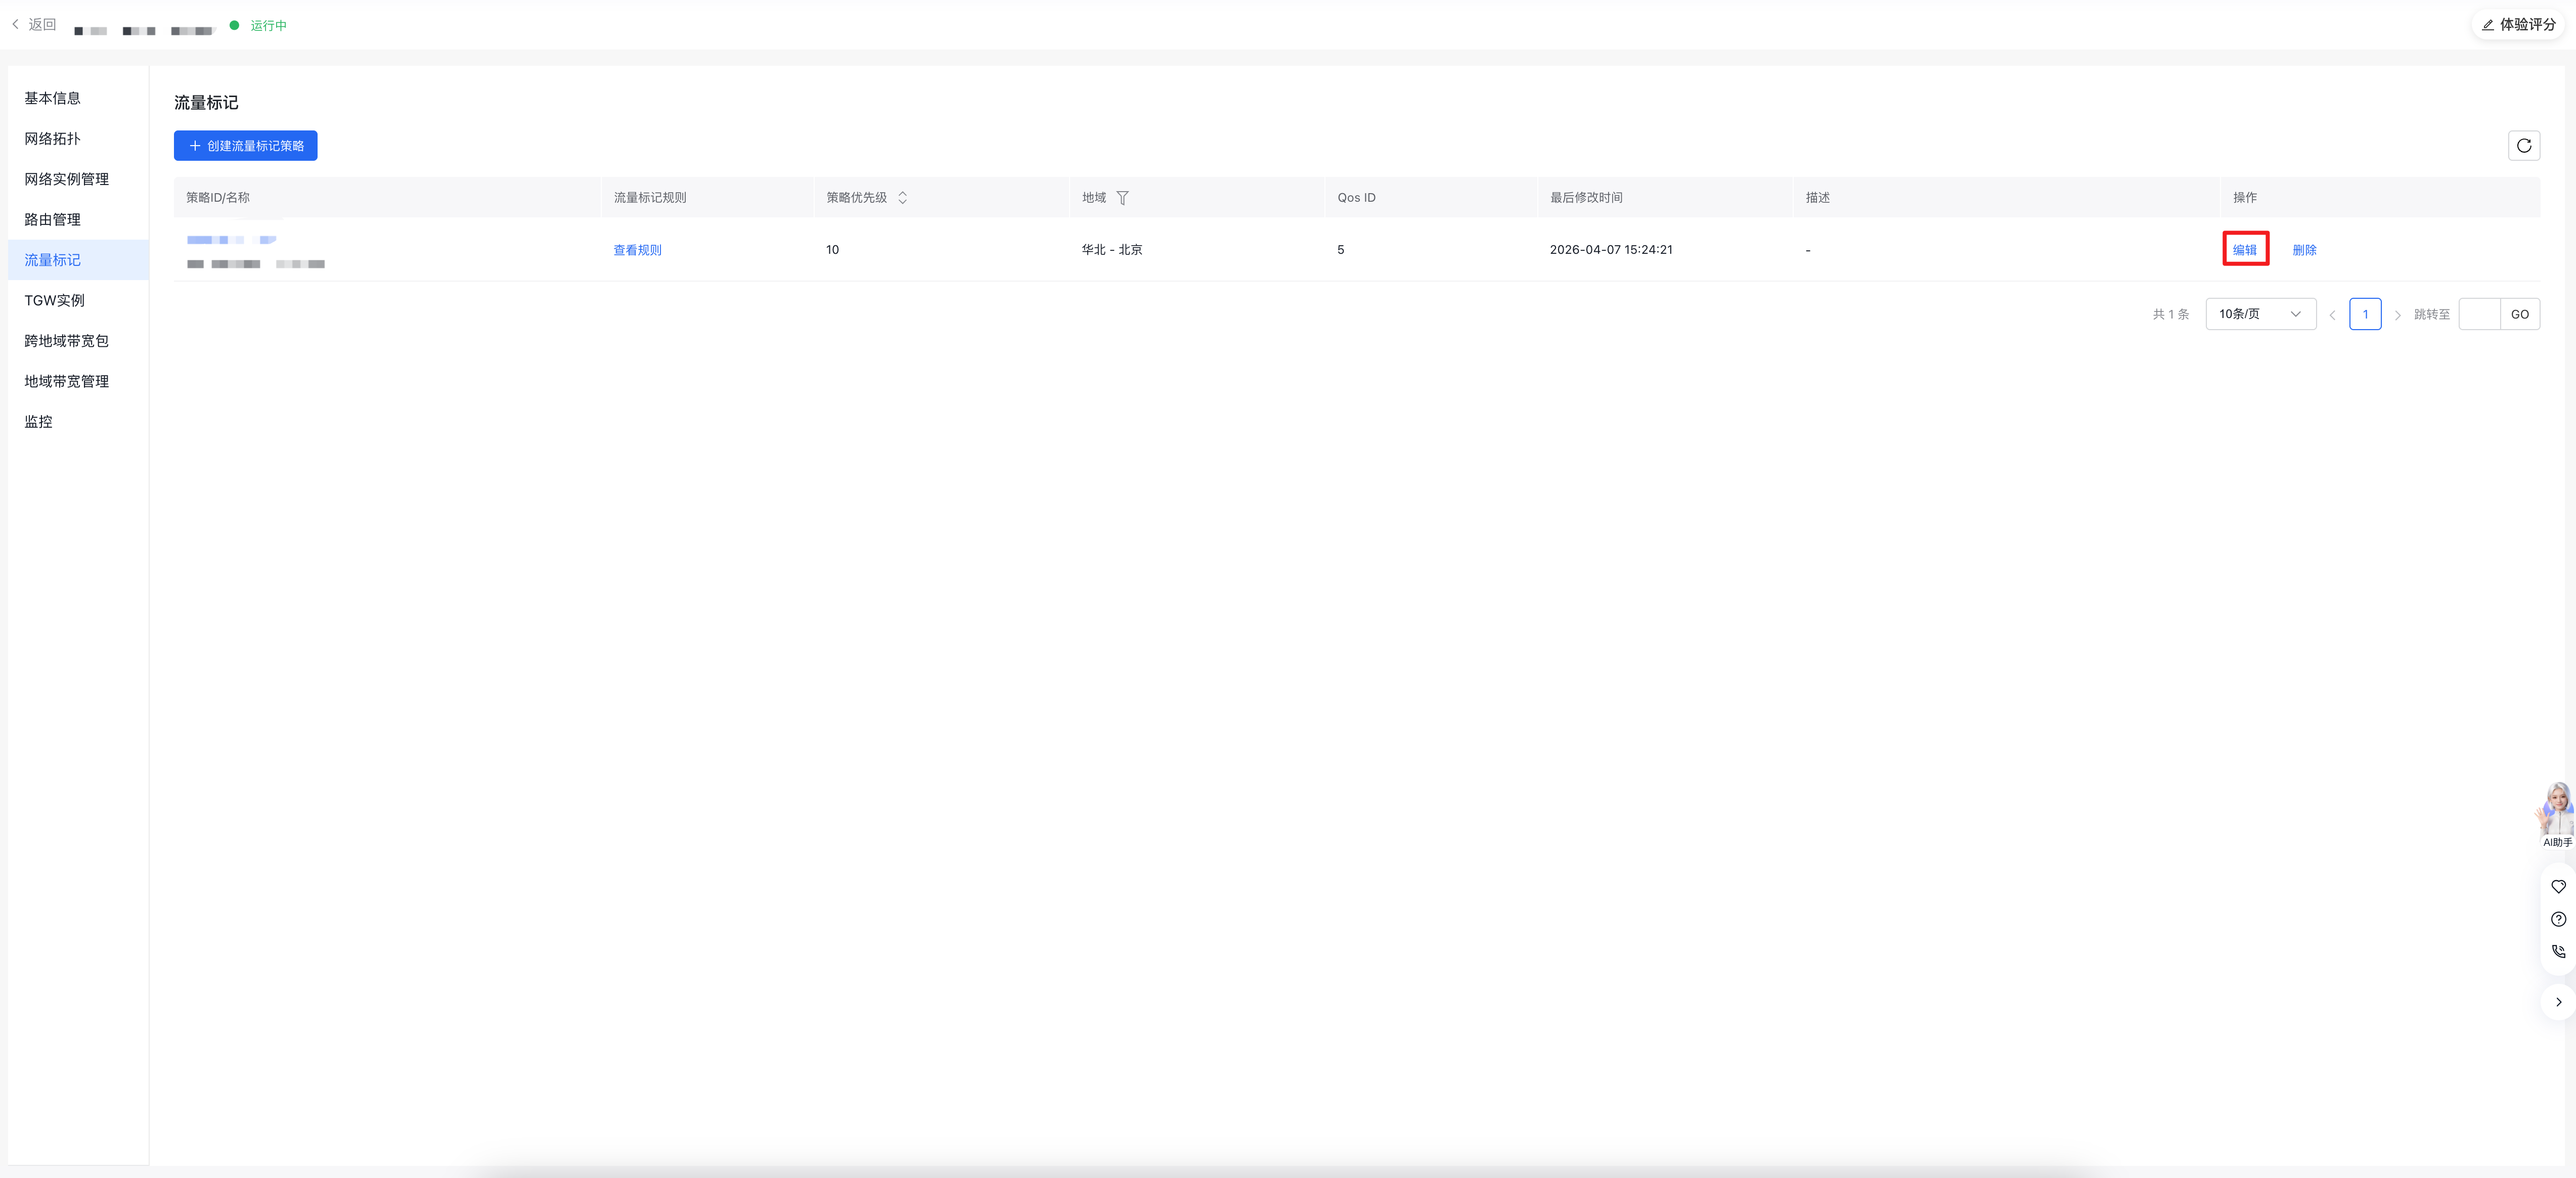Select page 1 in pagination
This screenshot has height=1178, width=2576.
(x=2365, y=314)
